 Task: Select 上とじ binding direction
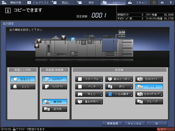[23, 86]
